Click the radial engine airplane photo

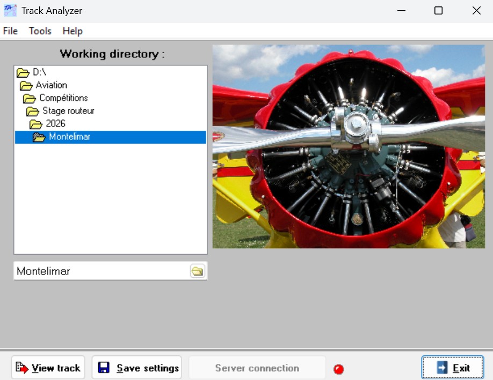pyautogui.click(x=349, y=146)
